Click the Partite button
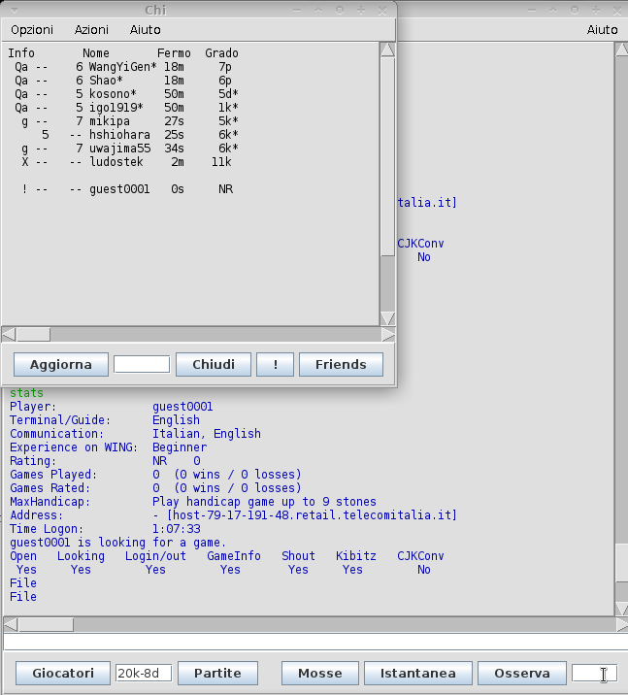 click(224, 673)
